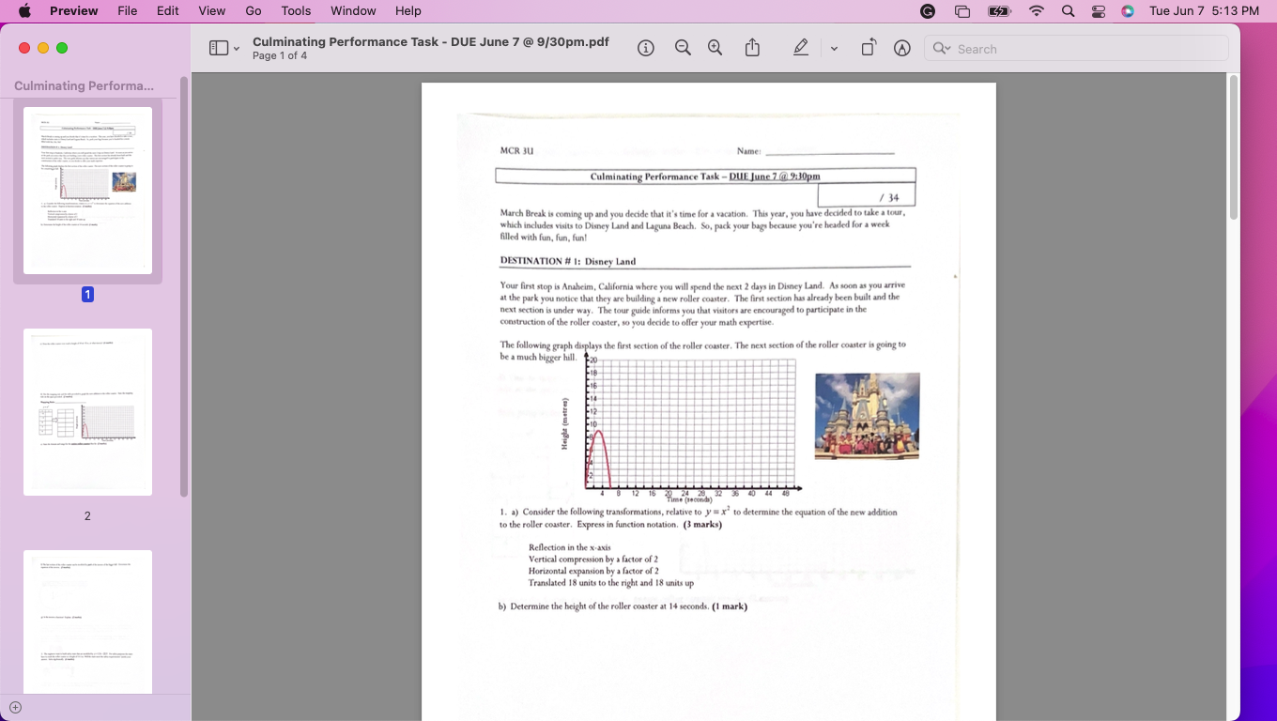
Task: Rotate the page with the rotate icon
Action: pyautogui.click(x=869, y=48)
